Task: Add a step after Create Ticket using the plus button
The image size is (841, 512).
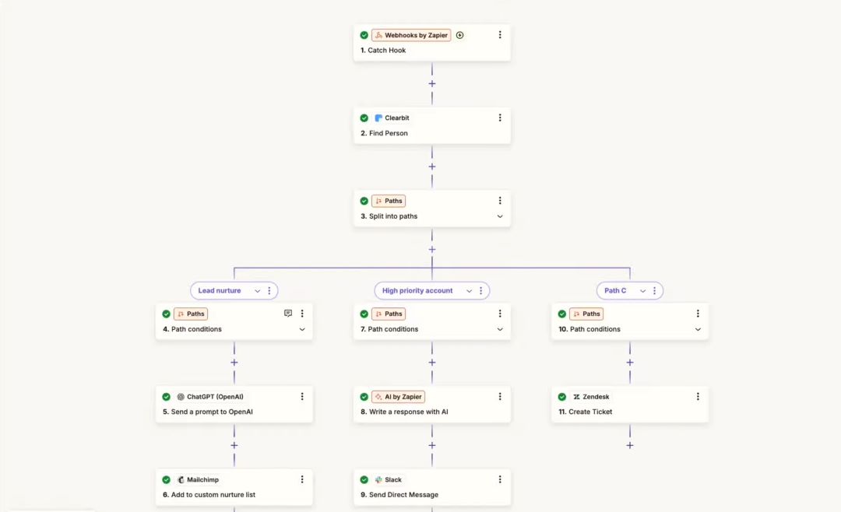Action: point(630,446)
